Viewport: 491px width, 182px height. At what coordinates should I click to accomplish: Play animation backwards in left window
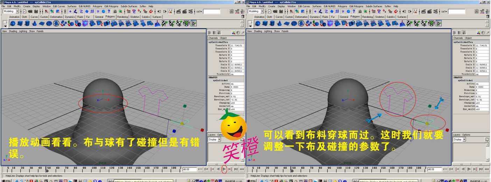pos(218,169)
